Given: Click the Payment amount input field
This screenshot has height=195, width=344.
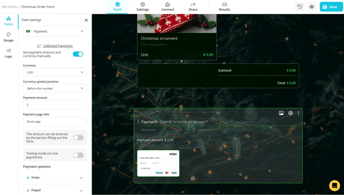Looking at the screenshot, I should [55, 105].
